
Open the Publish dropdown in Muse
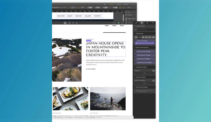(127, 4)
